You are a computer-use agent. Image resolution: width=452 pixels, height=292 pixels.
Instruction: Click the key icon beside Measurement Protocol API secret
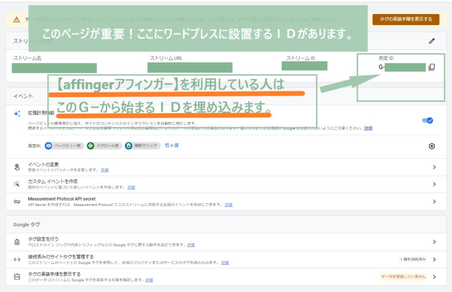click(x=17, y=202)
